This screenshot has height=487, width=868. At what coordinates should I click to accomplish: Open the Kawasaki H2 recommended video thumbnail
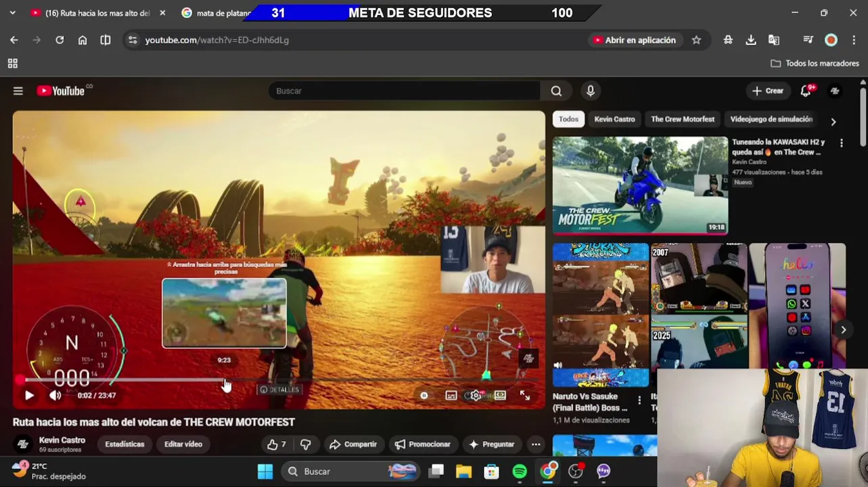click(640, 185)
